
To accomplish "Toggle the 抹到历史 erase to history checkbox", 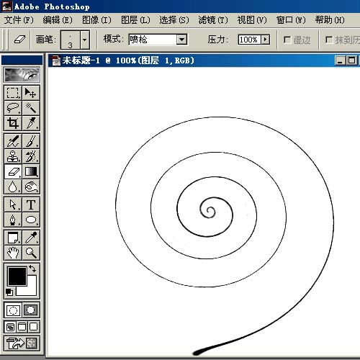I will pos(329,40).
